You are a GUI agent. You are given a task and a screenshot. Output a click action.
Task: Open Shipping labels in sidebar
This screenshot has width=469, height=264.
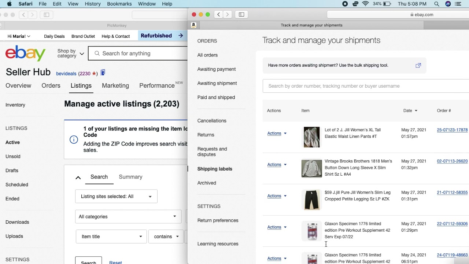pos(215,169)
